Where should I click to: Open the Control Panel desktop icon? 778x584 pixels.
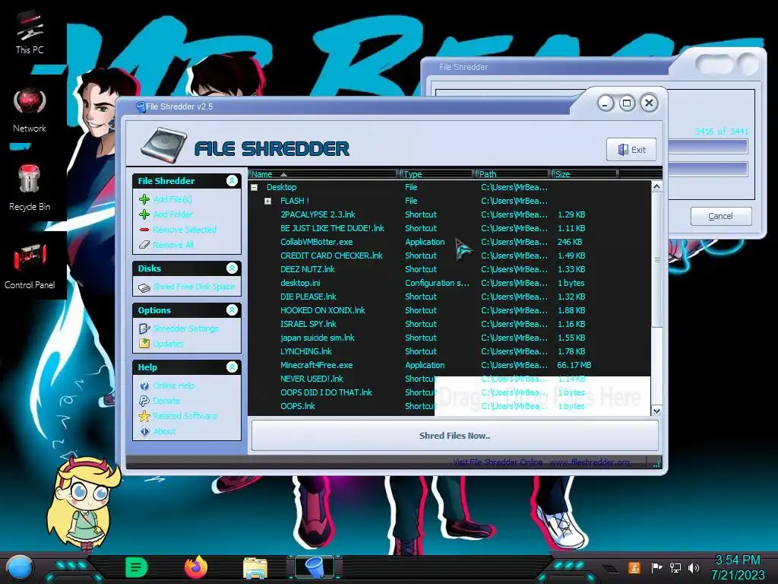30,265
